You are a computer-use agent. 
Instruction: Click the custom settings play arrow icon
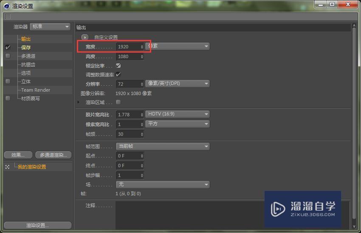click(x=85, y=37)
